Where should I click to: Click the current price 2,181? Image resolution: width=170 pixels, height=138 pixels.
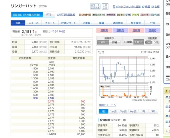click(27, 32)
